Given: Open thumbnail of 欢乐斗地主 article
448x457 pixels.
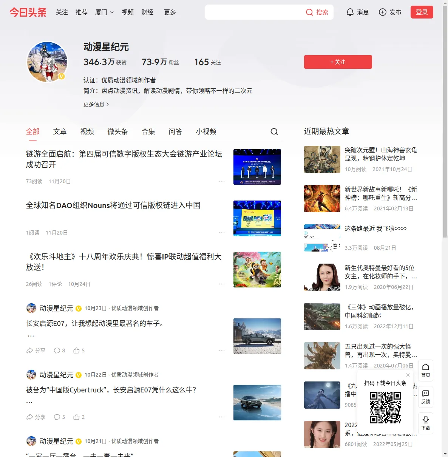Looking at the screenshot, I should pyautogui.click(x=257, y=270).
